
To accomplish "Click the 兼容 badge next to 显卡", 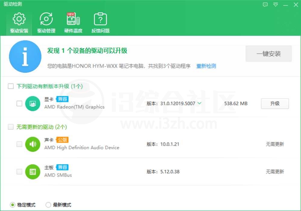I will 62,99.
